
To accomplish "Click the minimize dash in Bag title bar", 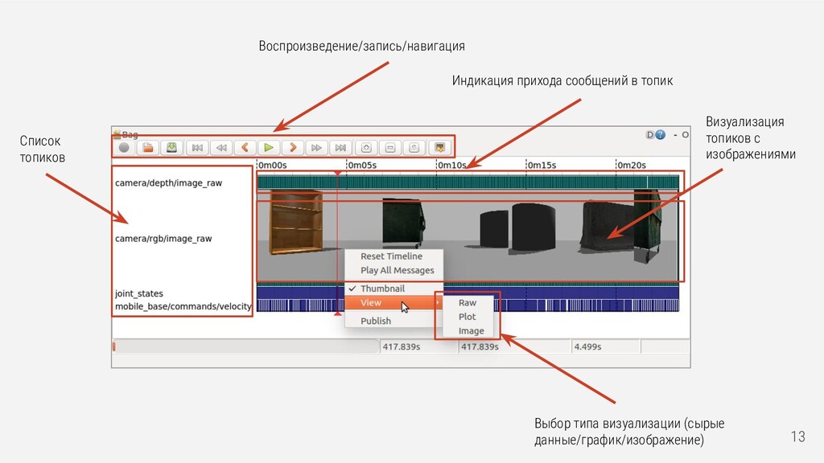I will click(x=675, y=135).
